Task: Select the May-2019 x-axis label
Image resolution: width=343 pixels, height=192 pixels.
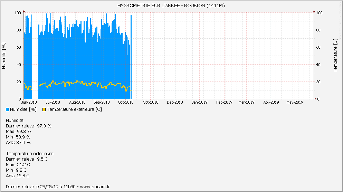Action: point(295,102)
